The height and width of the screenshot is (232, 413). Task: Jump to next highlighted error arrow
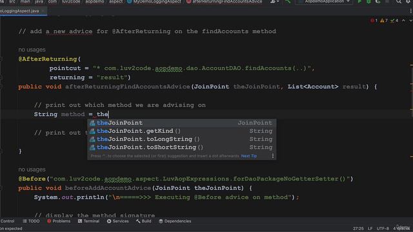click(x=410, y=21)
